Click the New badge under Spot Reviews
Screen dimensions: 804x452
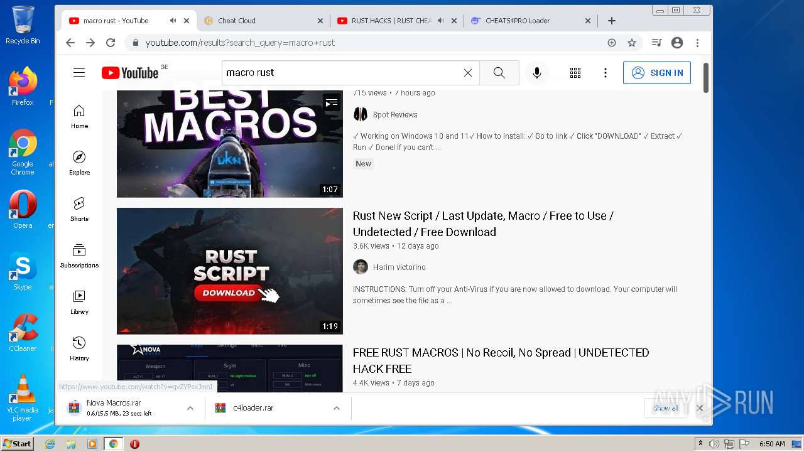coord(364,164)
